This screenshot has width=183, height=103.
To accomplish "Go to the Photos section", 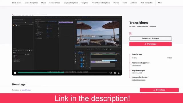I will [x=116, y=3].
